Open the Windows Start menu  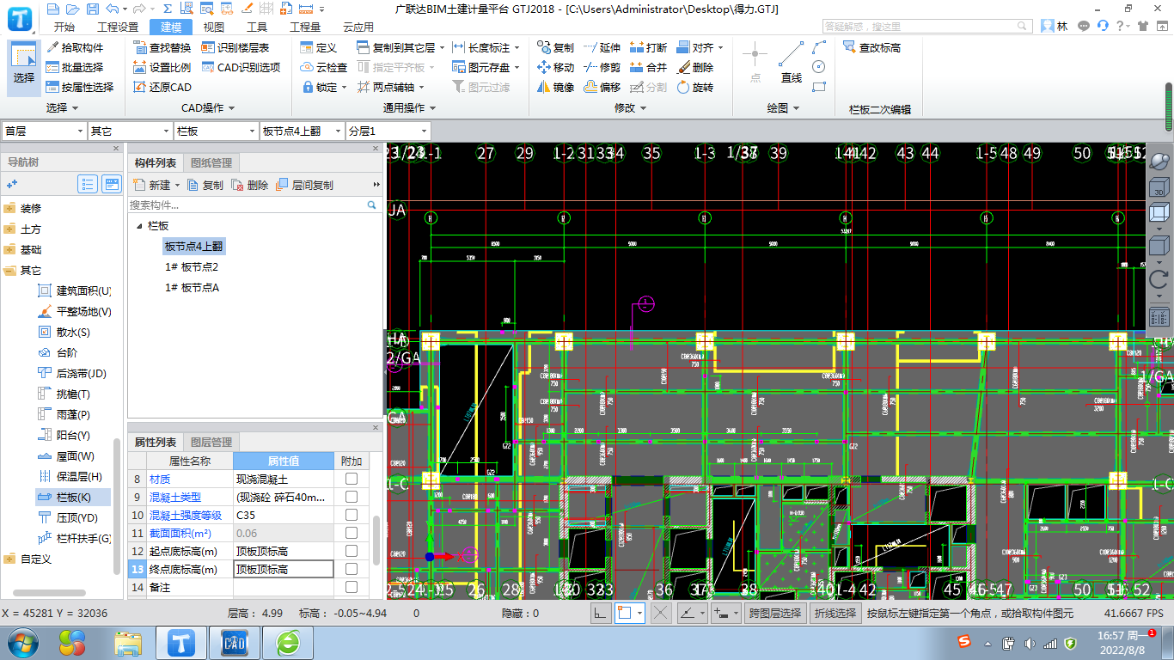point(22,642)
